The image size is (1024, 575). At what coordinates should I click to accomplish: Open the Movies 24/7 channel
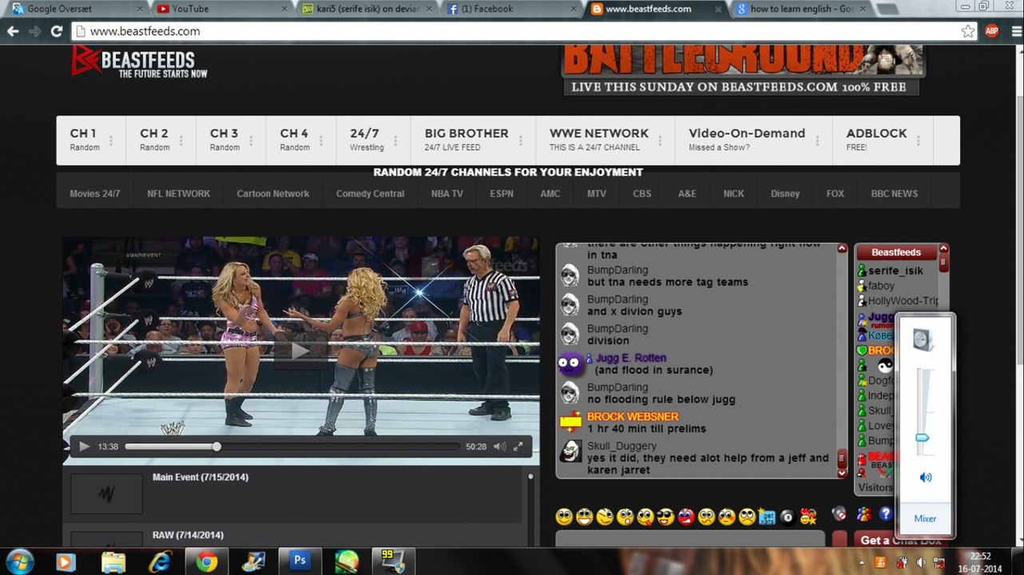pyautogui.click(x=95, y=193)
